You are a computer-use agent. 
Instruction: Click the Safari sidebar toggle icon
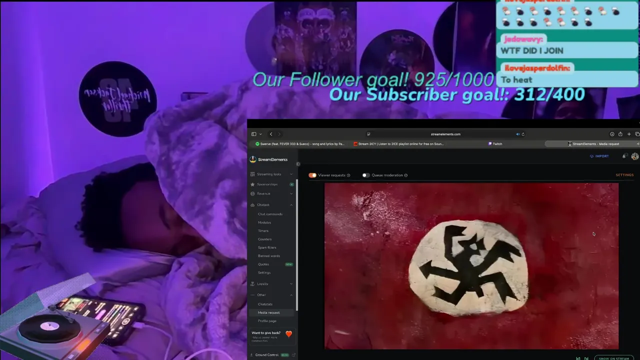coord(253,134)
